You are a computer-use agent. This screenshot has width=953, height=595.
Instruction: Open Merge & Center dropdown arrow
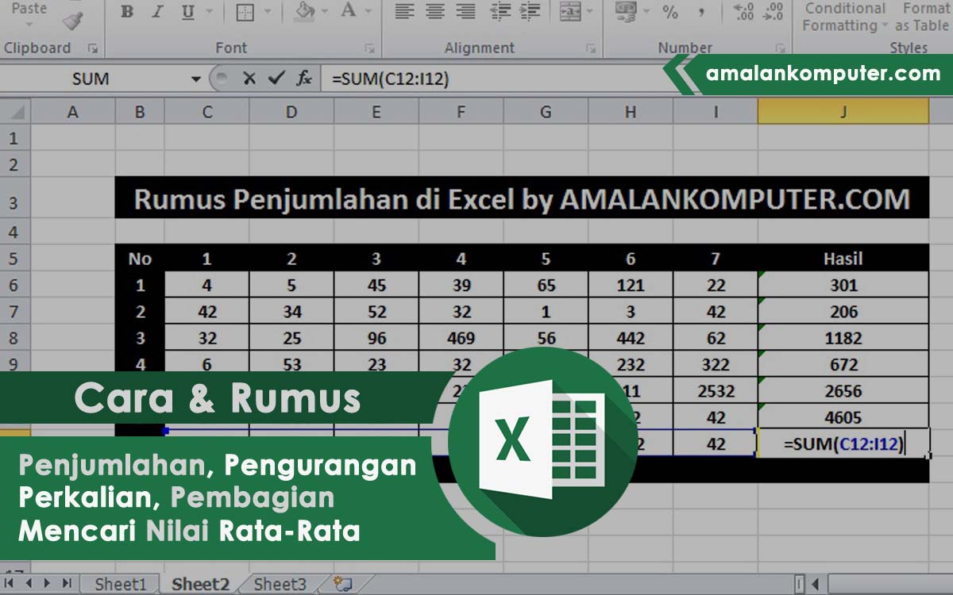pos(590,12)
